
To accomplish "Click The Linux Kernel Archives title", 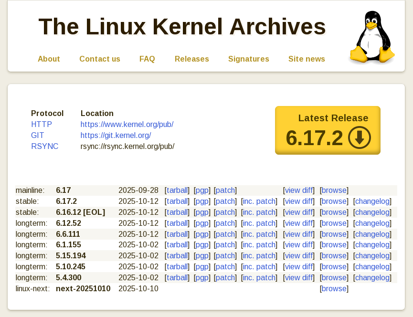I will point(182,27).
